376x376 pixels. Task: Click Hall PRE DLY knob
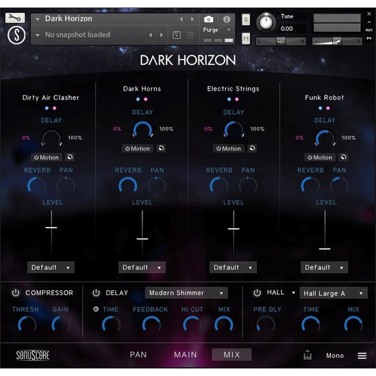[x=266, y=325]
